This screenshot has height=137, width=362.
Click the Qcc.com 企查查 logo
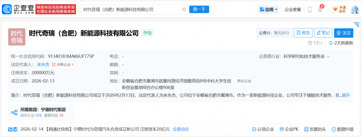point(18,9)
